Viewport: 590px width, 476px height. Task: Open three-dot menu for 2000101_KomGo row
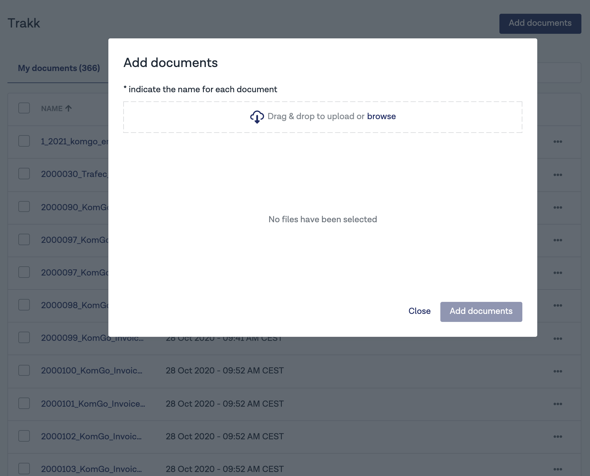(x=558, y=404)
